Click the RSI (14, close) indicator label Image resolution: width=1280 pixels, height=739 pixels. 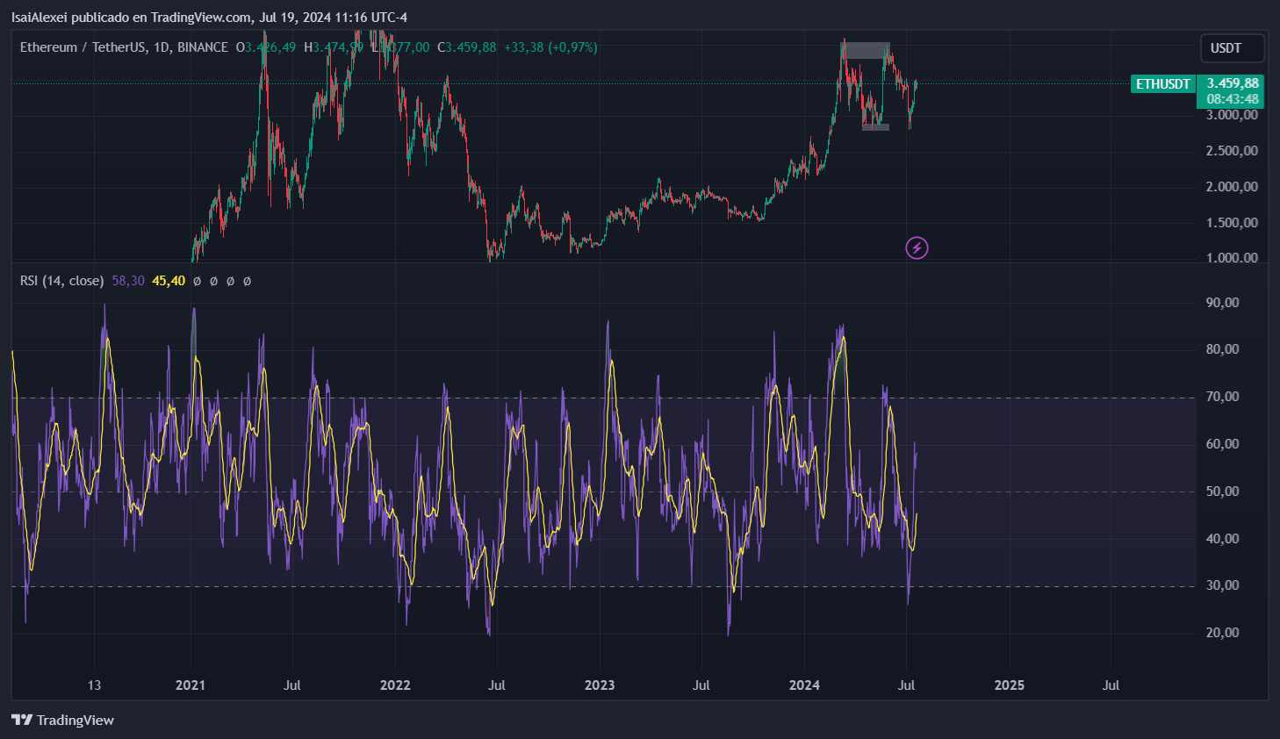(x=62, y=281)
